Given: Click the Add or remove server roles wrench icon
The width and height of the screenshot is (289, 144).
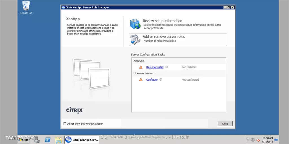Looking at the screenshot, I should (135, 39).
